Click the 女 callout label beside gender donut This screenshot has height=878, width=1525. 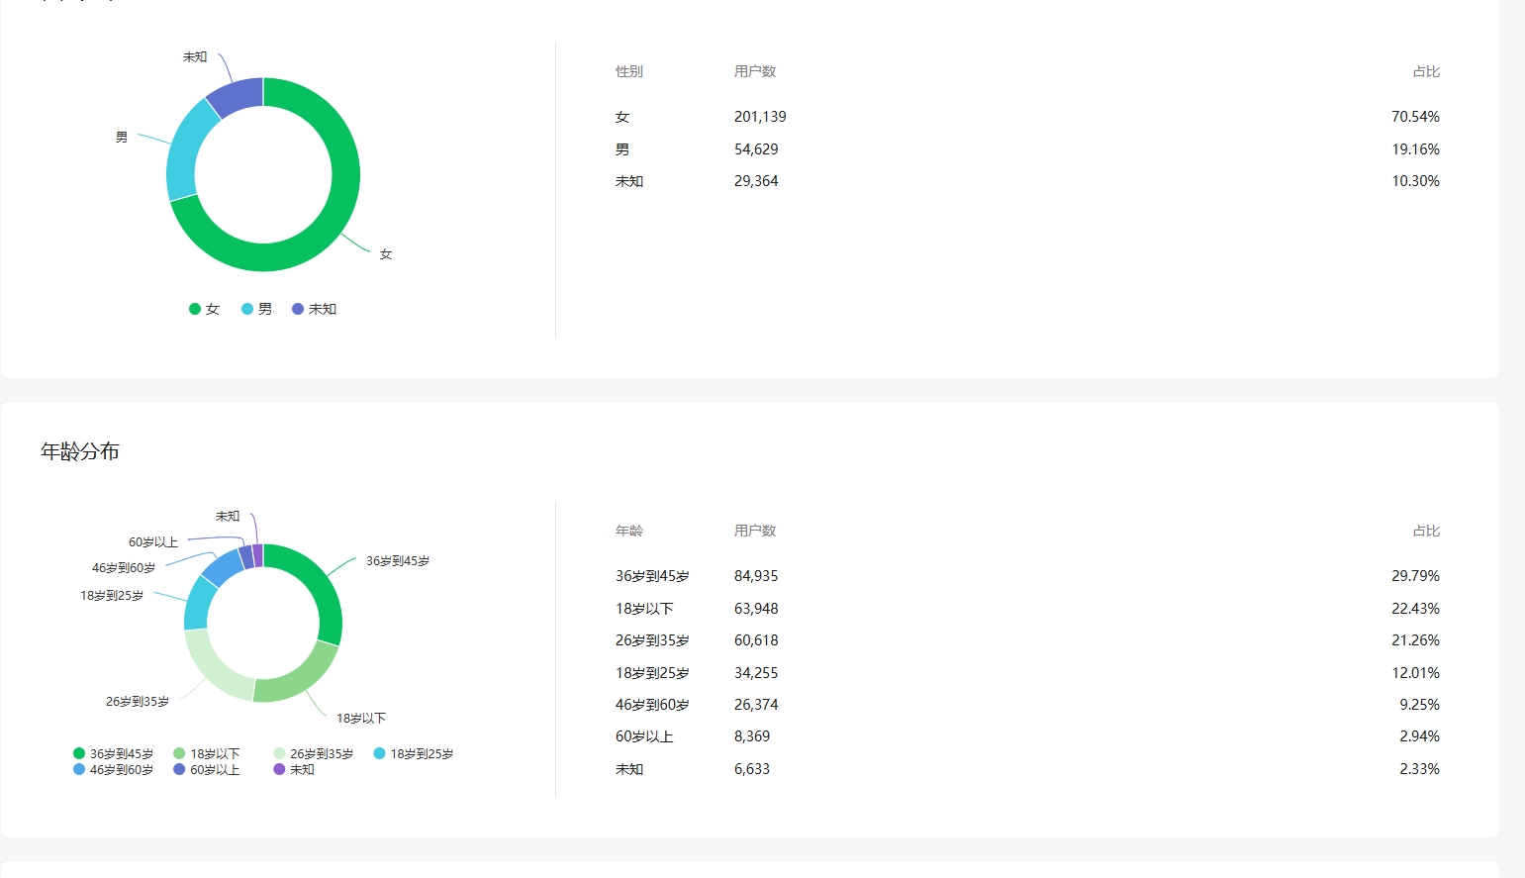click(x=386, y=254)
